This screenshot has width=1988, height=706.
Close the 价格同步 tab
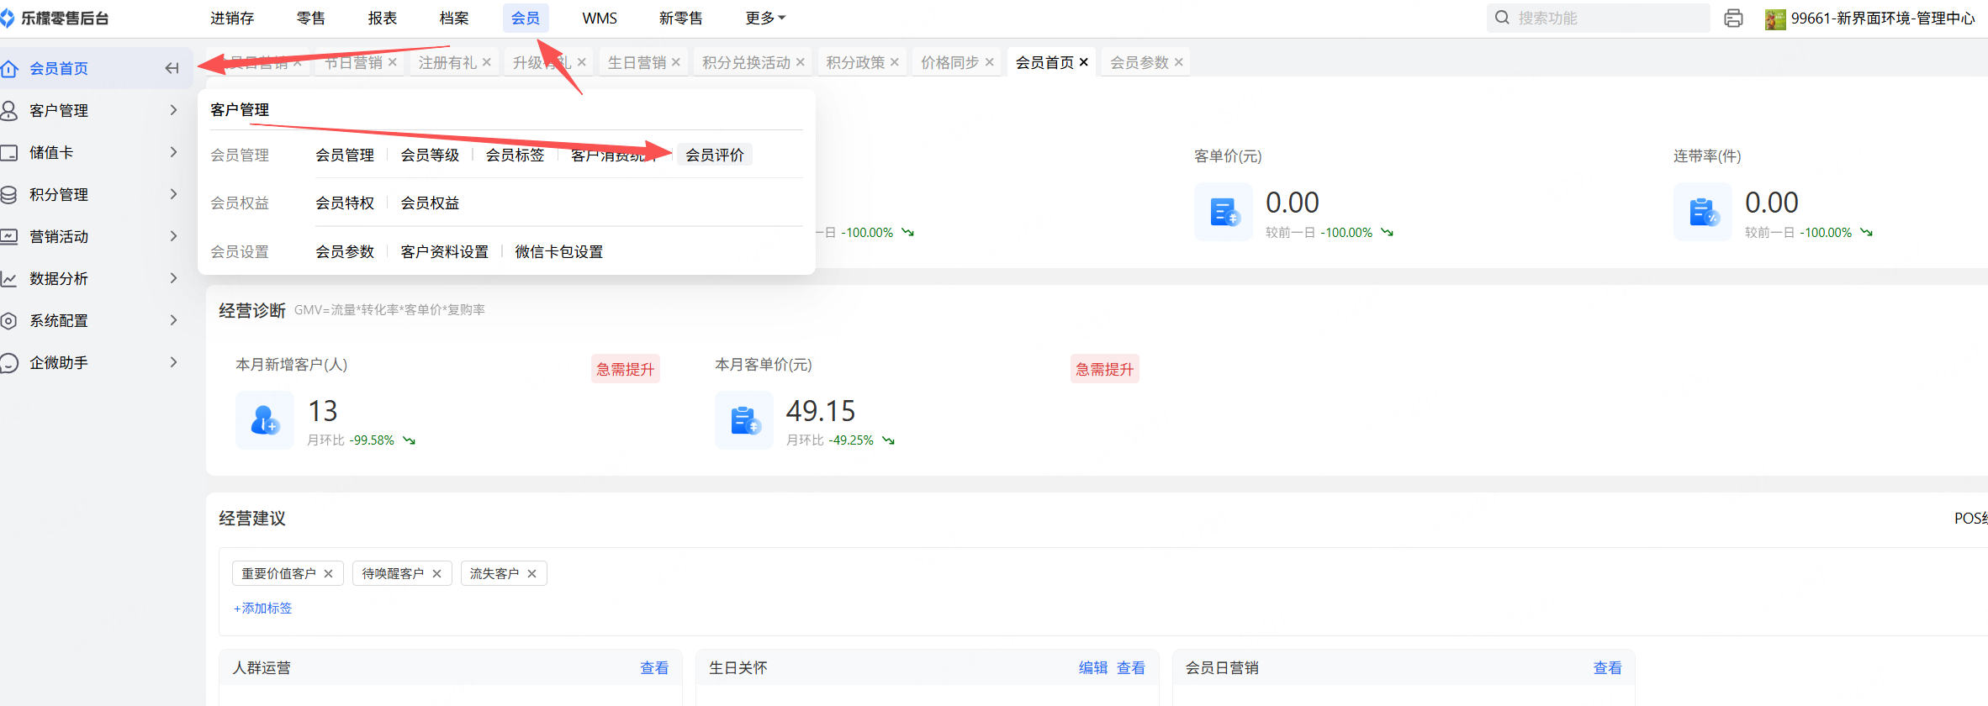coord(990,62)
